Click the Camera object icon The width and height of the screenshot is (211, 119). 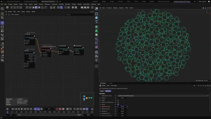(x=97, y=56)
